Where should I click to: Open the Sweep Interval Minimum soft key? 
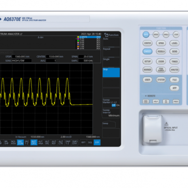click(111, 113)
